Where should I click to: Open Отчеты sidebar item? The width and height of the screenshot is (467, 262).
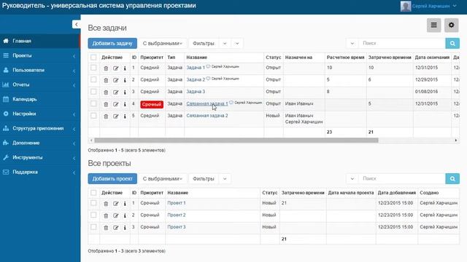click(x=40, y=84)
